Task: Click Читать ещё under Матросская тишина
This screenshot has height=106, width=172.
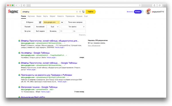Action: 46,92
